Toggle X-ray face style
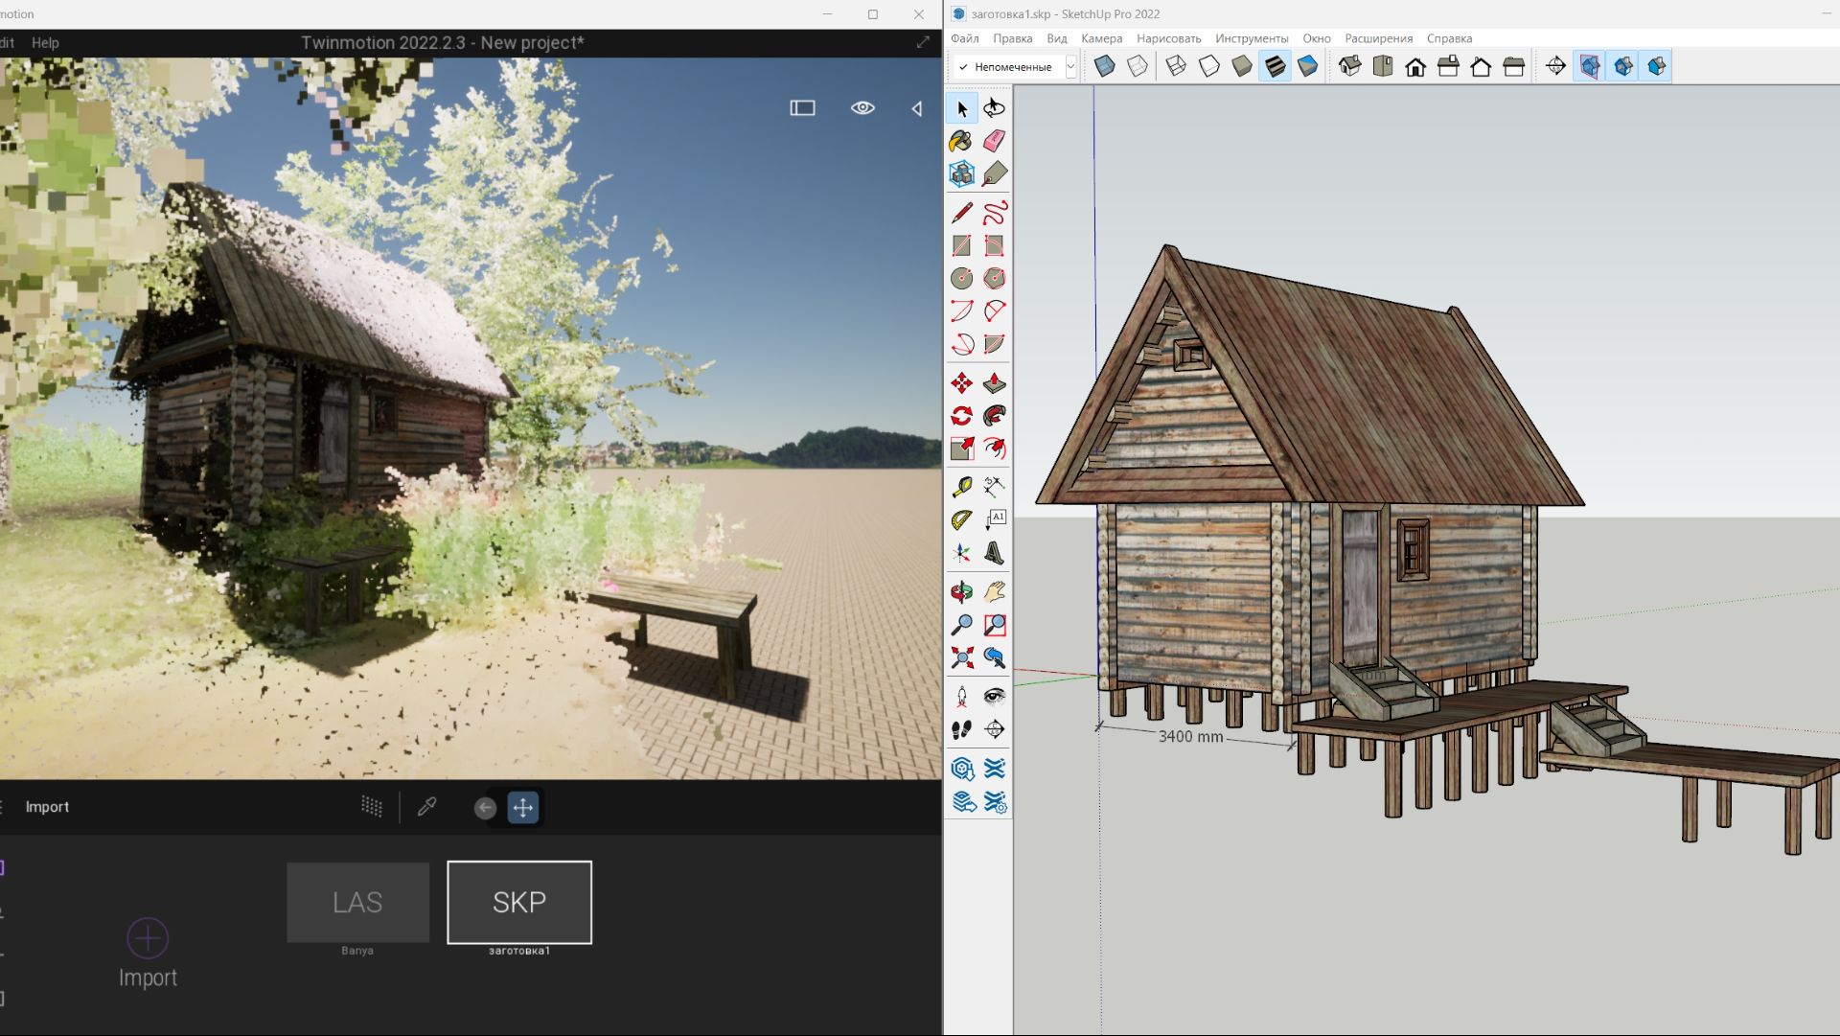Viewport: 1840px width, 1036px height. (x=1104, y=66)
